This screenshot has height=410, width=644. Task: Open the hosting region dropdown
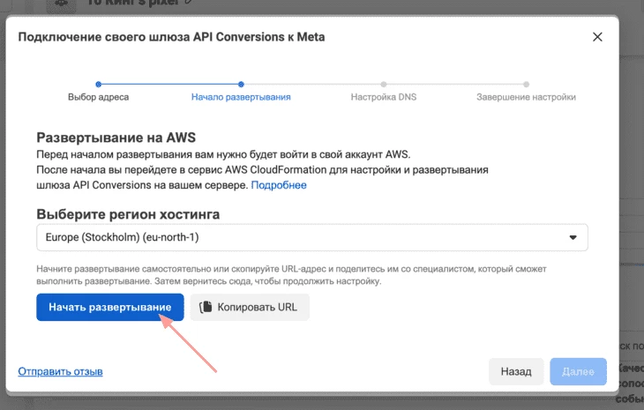click(312, 237)
